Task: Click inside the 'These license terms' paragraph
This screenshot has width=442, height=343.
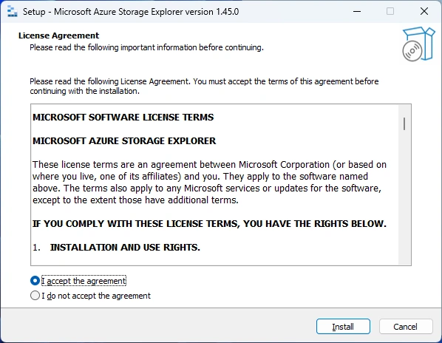Action: (x=209, y=182)
